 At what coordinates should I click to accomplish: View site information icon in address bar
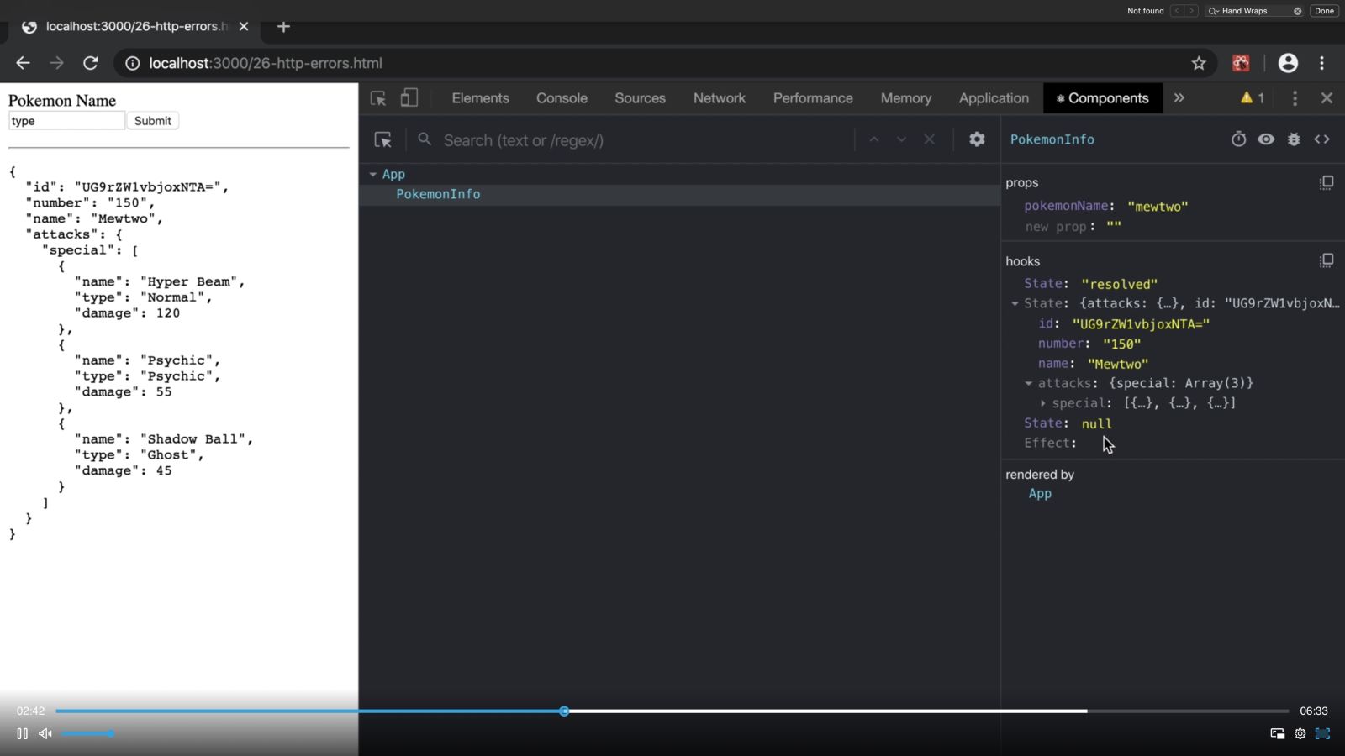(132, 63)
